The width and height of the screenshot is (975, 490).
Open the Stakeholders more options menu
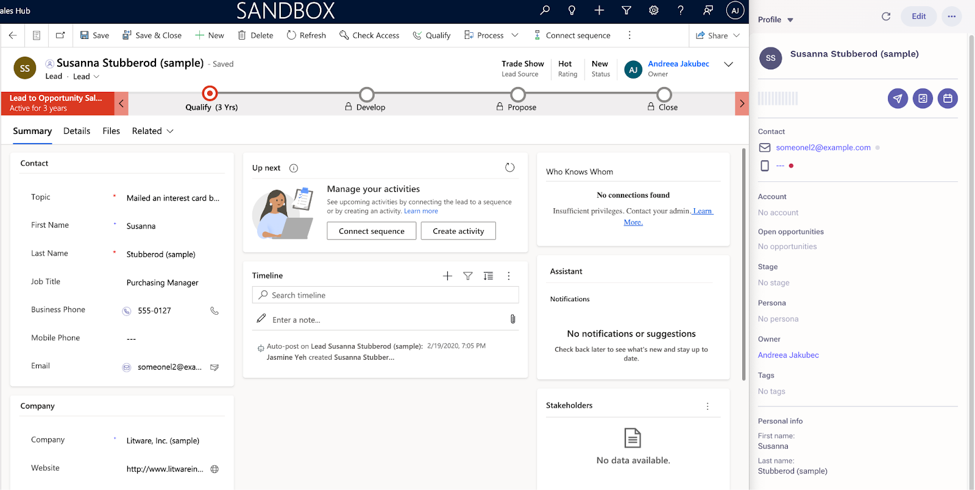[707, 406]
